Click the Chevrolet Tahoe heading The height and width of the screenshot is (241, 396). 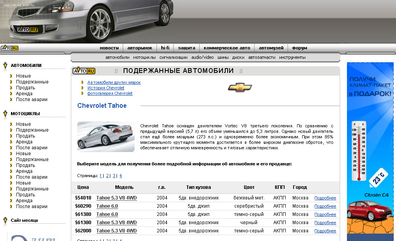point(102,106)
